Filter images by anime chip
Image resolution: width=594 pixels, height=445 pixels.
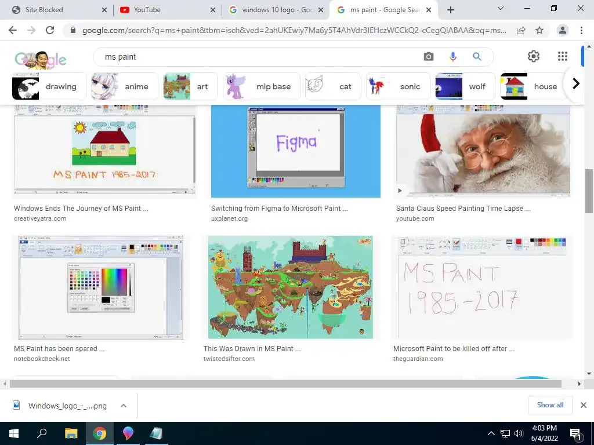[x=125, y=86]
